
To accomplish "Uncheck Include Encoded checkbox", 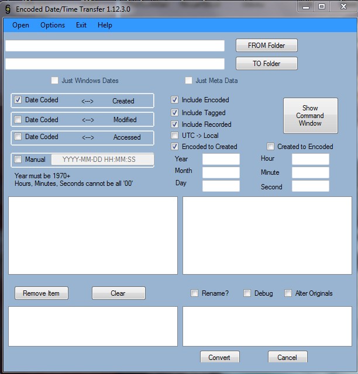I will [174, 100].
